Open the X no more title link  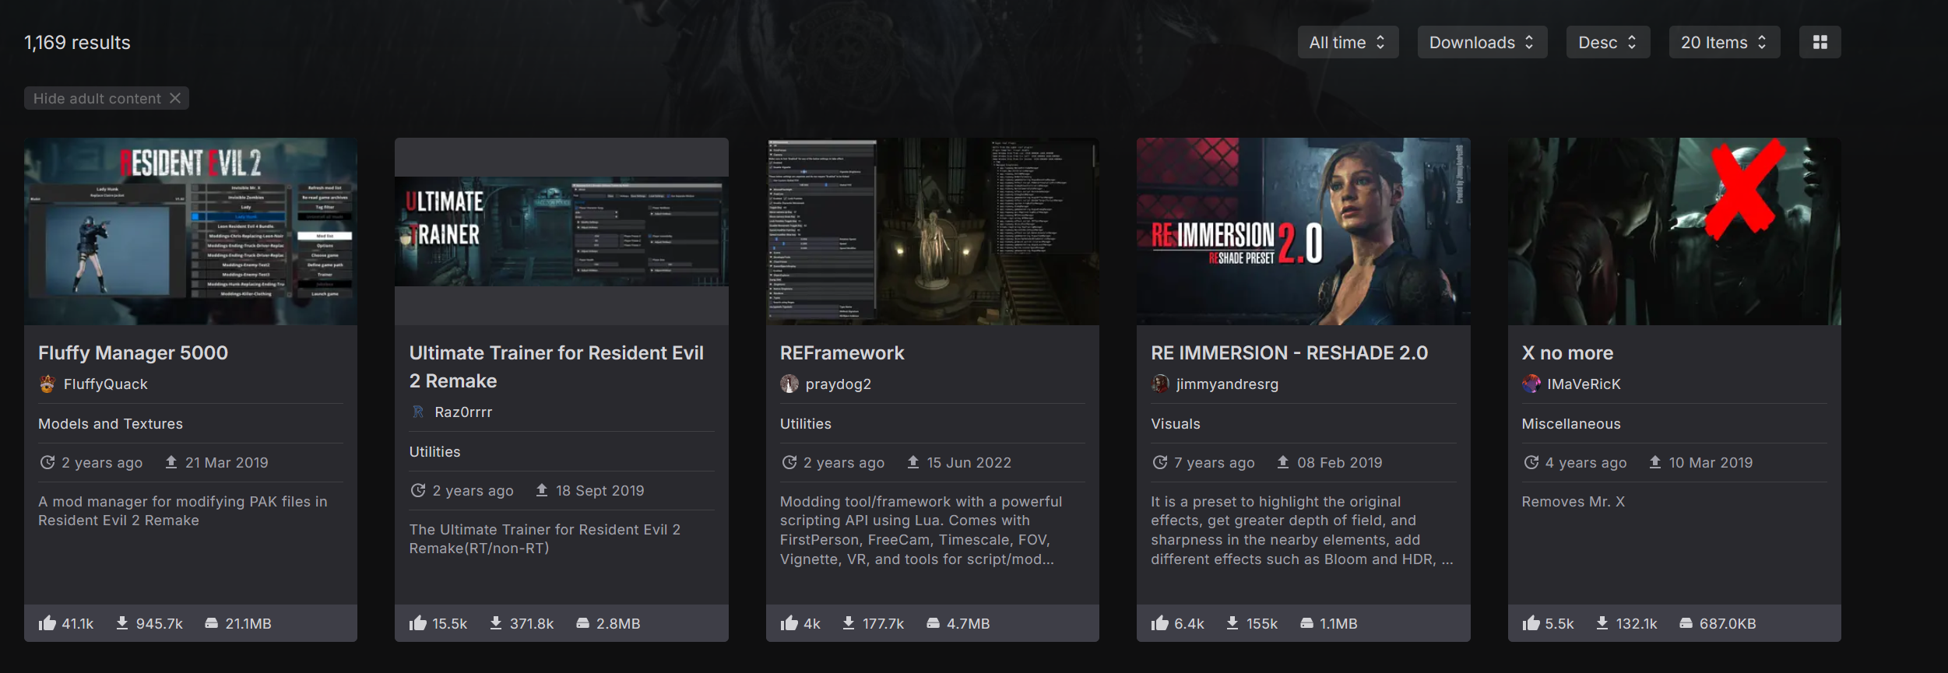point(1567,353)
